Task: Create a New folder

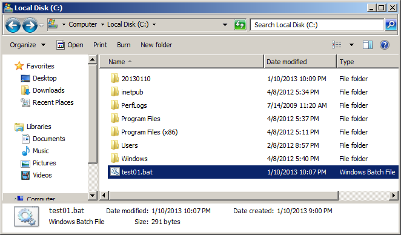Action: [x=156, y=45]
